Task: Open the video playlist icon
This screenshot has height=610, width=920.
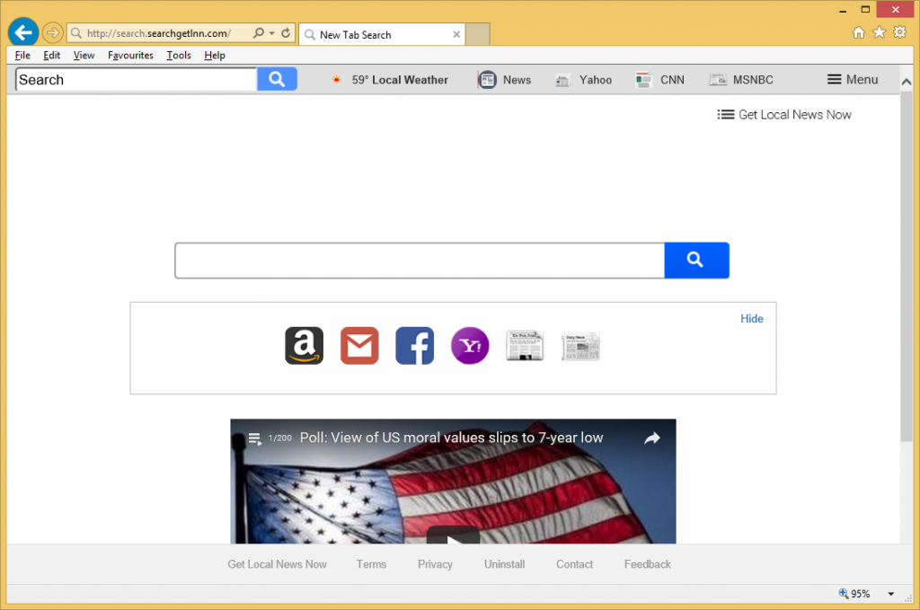Action: (x=254, y=438)
